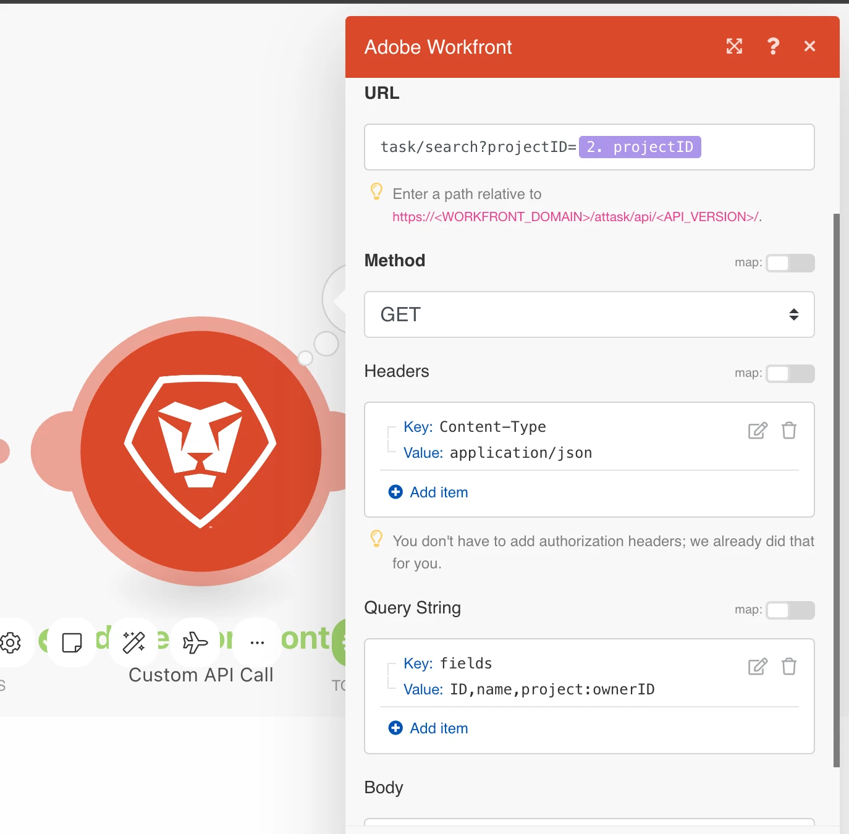Expand the Adobe Workfront panel to fullscreen
The image size is (849, 834).
pyautogui.click(x=734, y=46)
